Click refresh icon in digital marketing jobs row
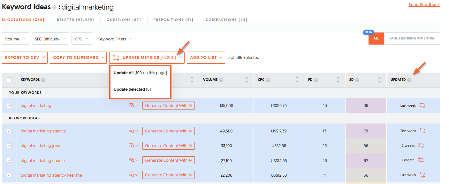The image size is (449, 184). [x=421, y=145]
